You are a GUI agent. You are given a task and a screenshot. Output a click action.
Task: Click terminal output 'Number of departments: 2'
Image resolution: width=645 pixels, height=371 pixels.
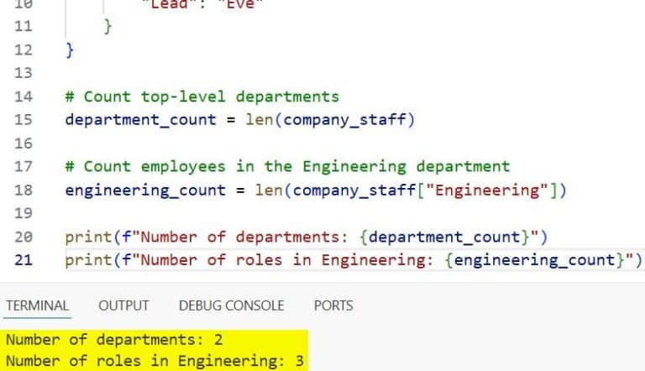tap(110, 340)
